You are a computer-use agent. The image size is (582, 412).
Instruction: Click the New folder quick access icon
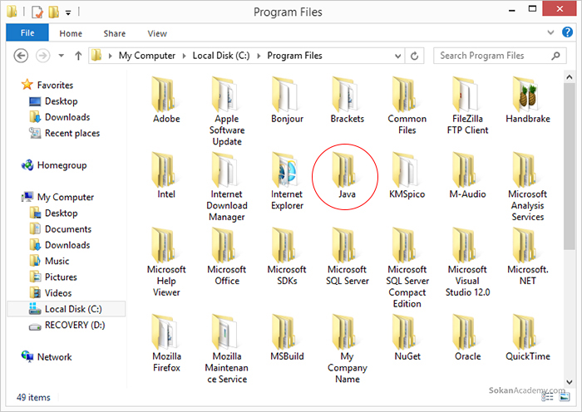[54, 12]
